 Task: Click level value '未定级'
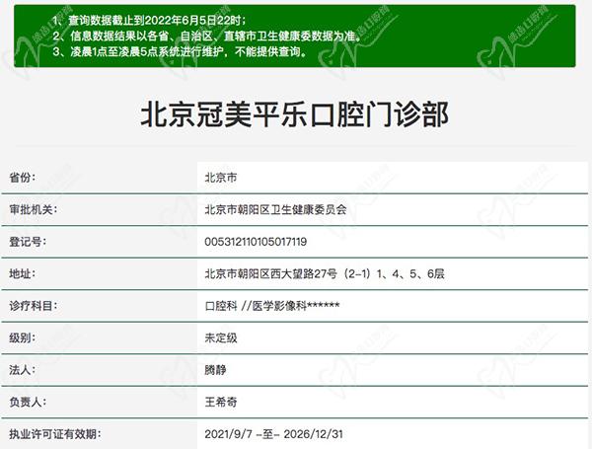[x=221, y=337]
